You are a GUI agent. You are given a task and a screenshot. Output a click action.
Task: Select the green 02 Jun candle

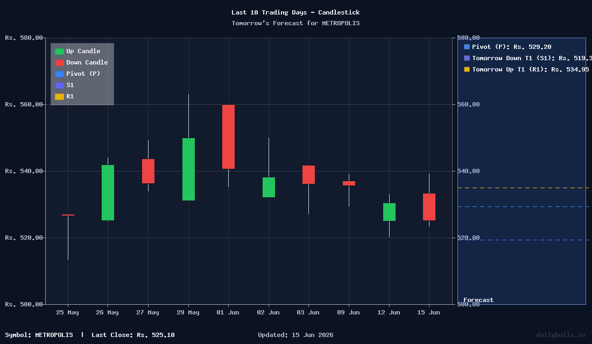(x=269, y=188)
